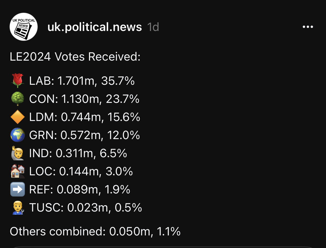Viewport: 326px width, 248px height.
Task: Open the uk.political.news profile picture
Action: 24,27
